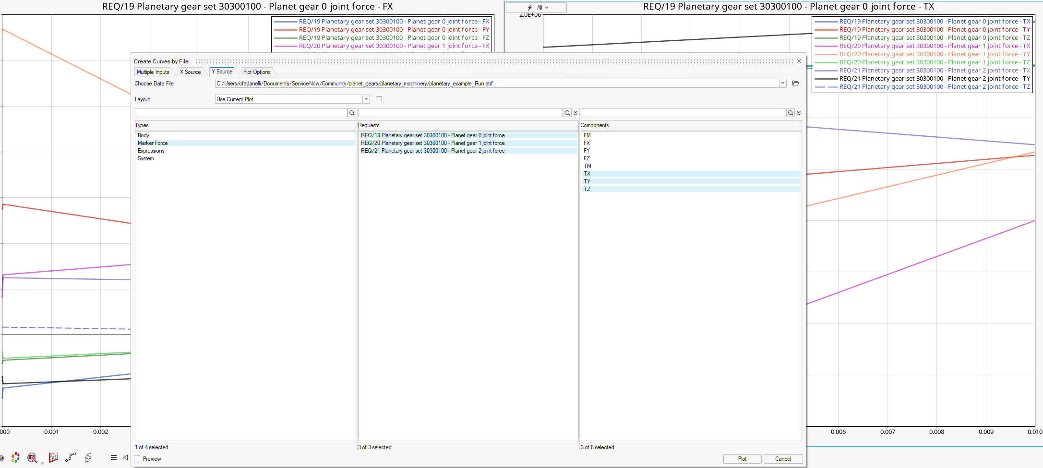Screen dimensions: 1043x468
Task: Select FY component
Action: click(691, 151)
